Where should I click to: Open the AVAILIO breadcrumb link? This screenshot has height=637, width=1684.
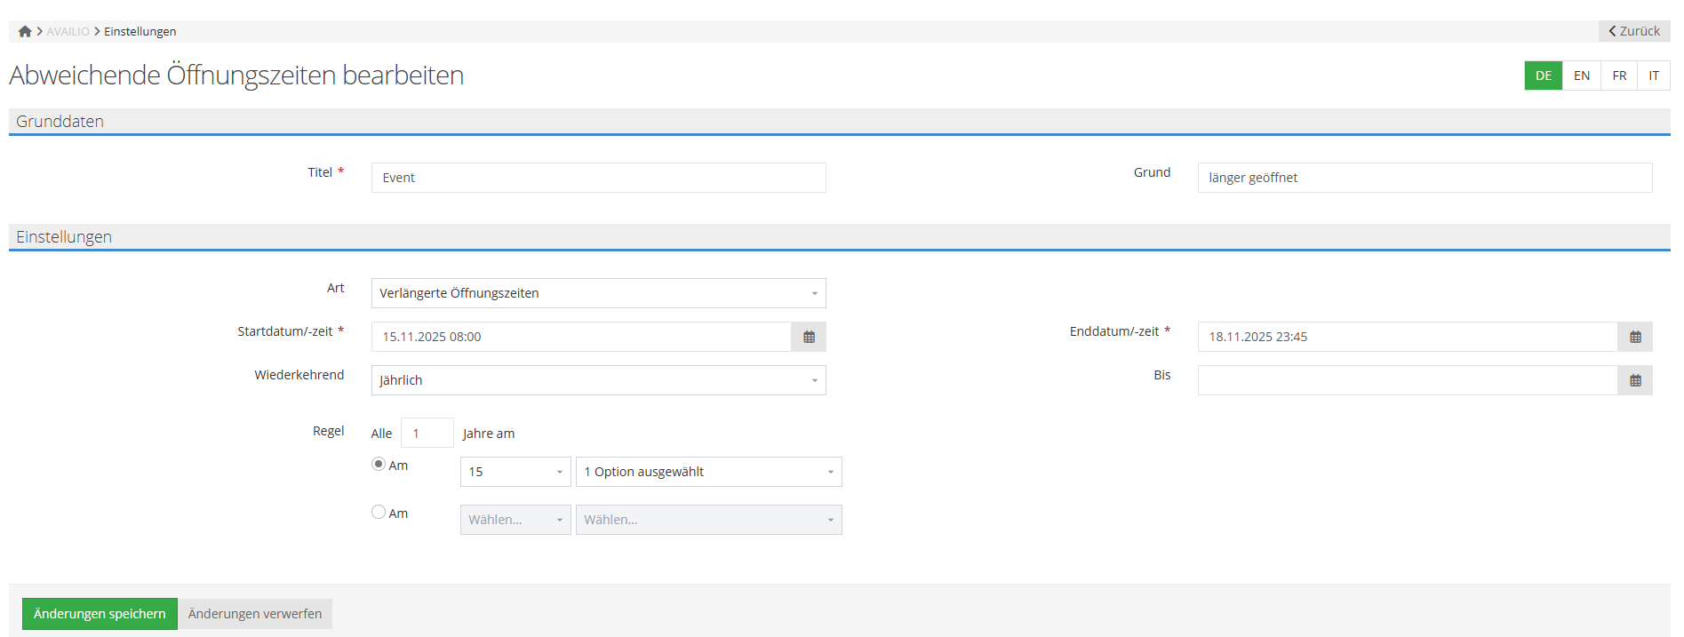(68, 31)
